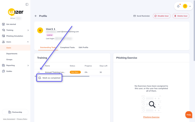Collapse the sidebar panel icon

[27, 5]
